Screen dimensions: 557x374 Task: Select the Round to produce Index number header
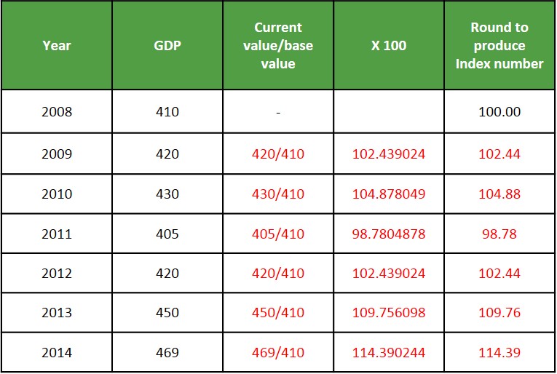tap(499, 45)
